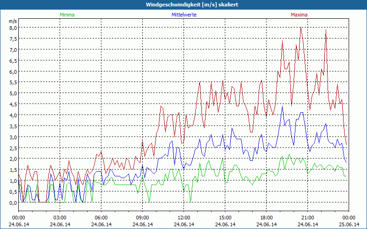367x229 pixels.
Task: Click the m/s unit label on axis
Action: (13, 21)
